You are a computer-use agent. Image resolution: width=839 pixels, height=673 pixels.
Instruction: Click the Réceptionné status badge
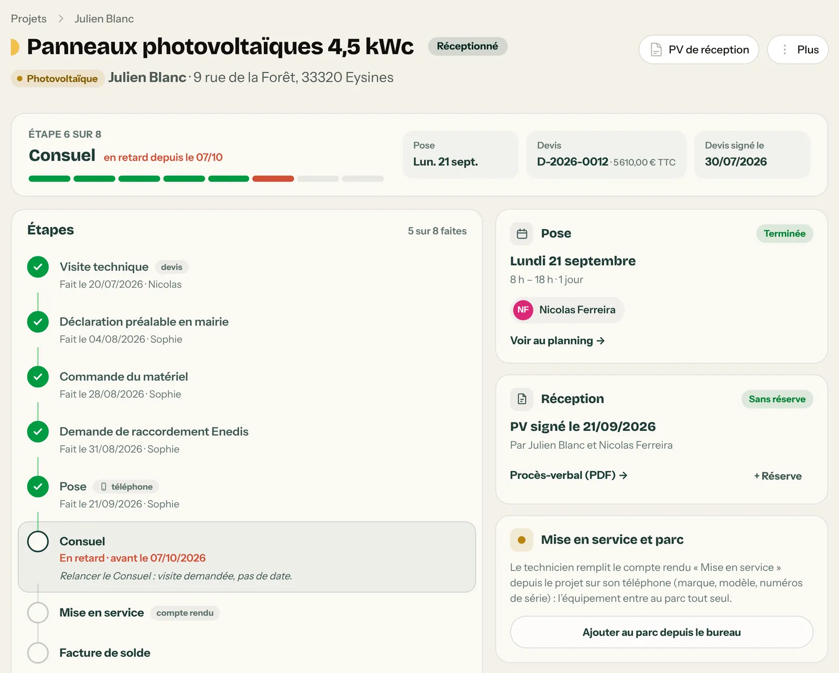(x=467, y=46)
